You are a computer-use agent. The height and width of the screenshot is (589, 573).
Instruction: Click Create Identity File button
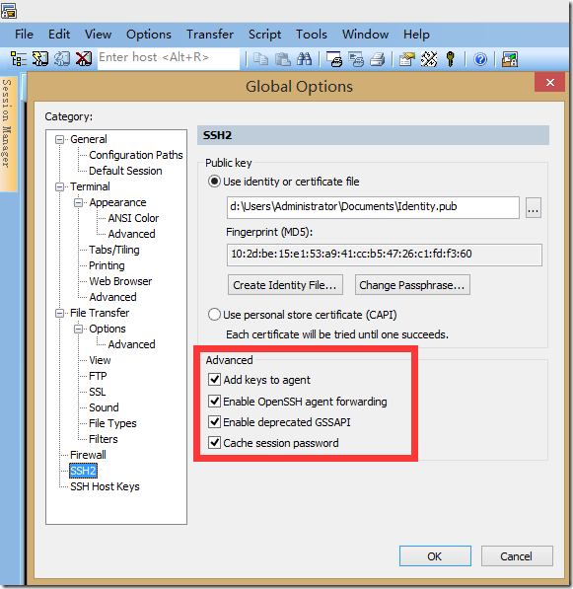point(285,285)
